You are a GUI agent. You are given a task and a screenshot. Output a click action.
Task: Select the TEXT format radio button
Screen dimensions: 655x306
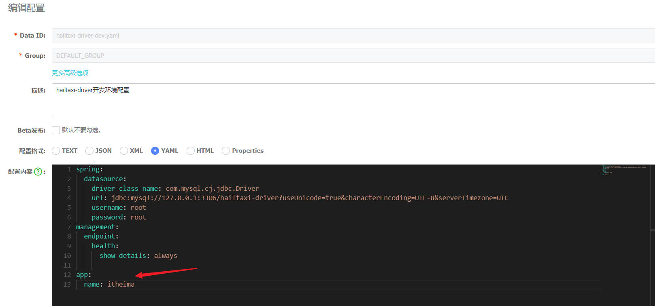56,151
